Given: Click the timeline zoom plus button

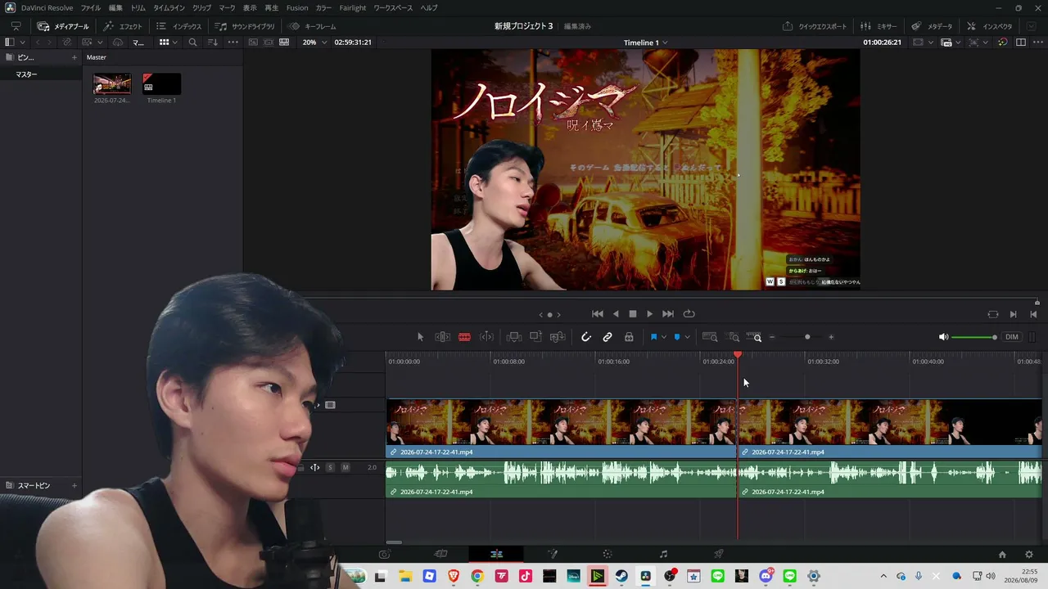Looking at the screenshot, I should tap(831, 337).
